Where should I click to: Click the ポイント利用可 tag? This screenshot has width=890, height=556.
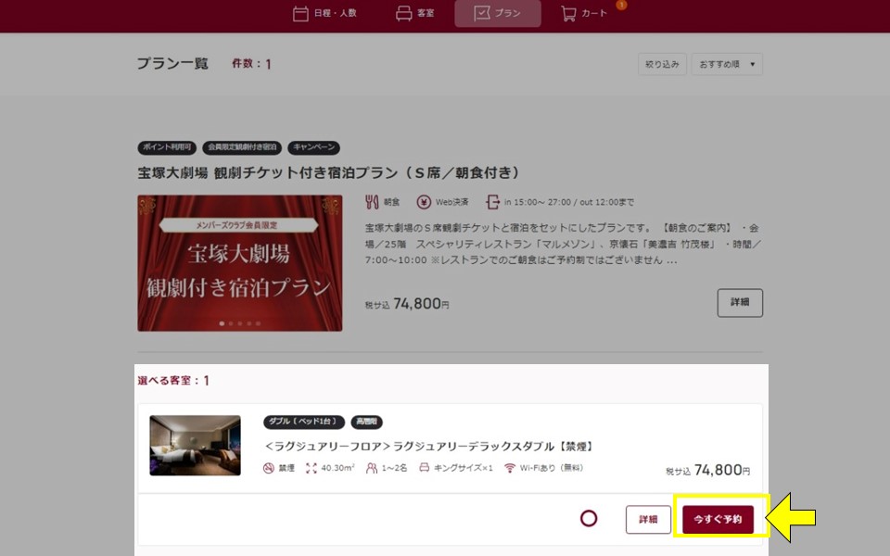[x=167, y=147]
